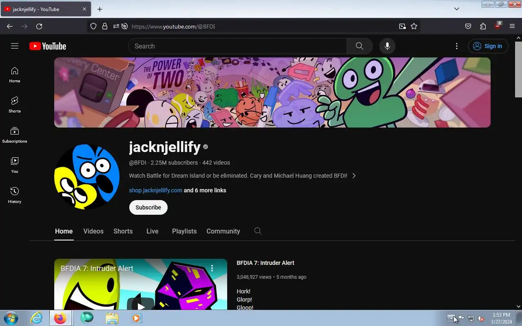Open action menu on BFDIA 7 video

click(x=212, y=268)
